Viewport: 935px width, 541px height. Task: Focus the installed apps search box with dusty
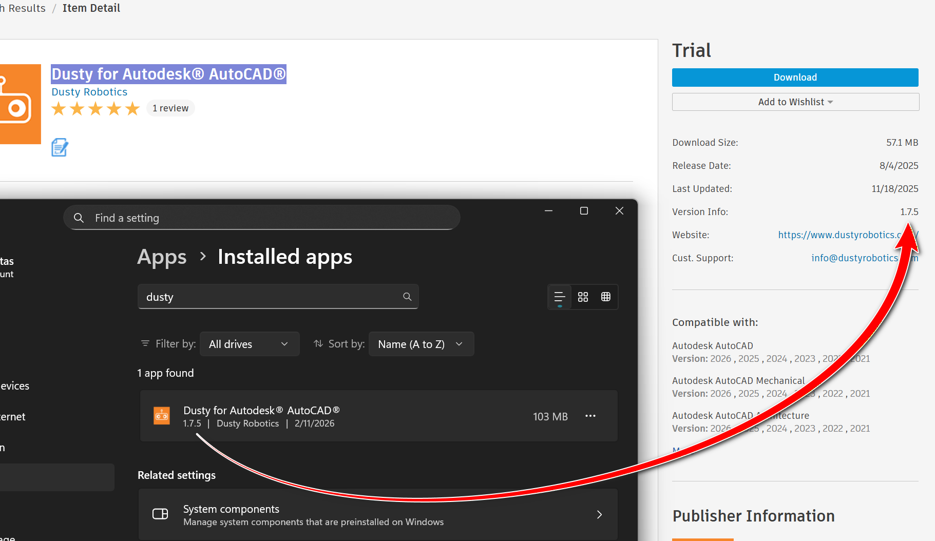[278, 297]
